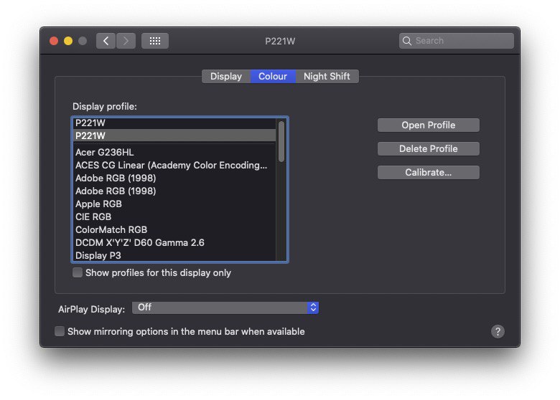
Task: Select the second Adobe RGB (1998) entry
Action: (174, 191)
